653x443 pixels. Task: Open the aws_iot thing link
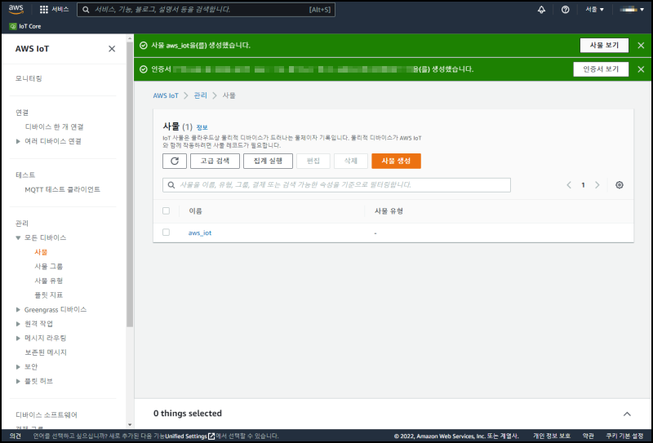(200, 233)
